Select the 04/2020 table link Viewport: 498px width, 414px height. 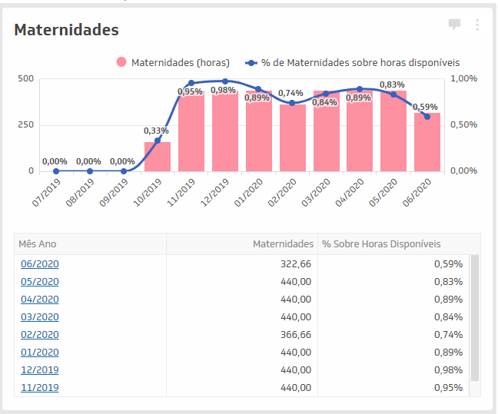[x=40, y=299]
